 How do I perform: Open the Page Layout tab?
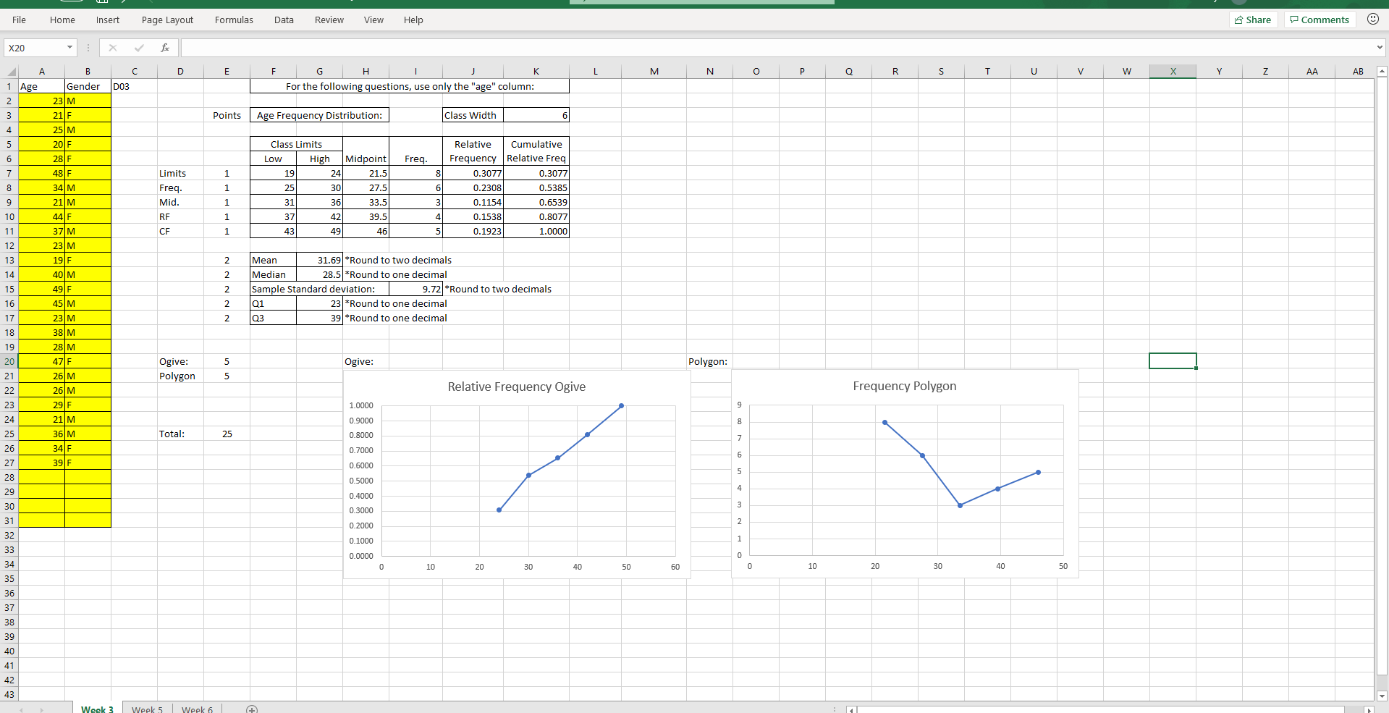coord(167,20)
